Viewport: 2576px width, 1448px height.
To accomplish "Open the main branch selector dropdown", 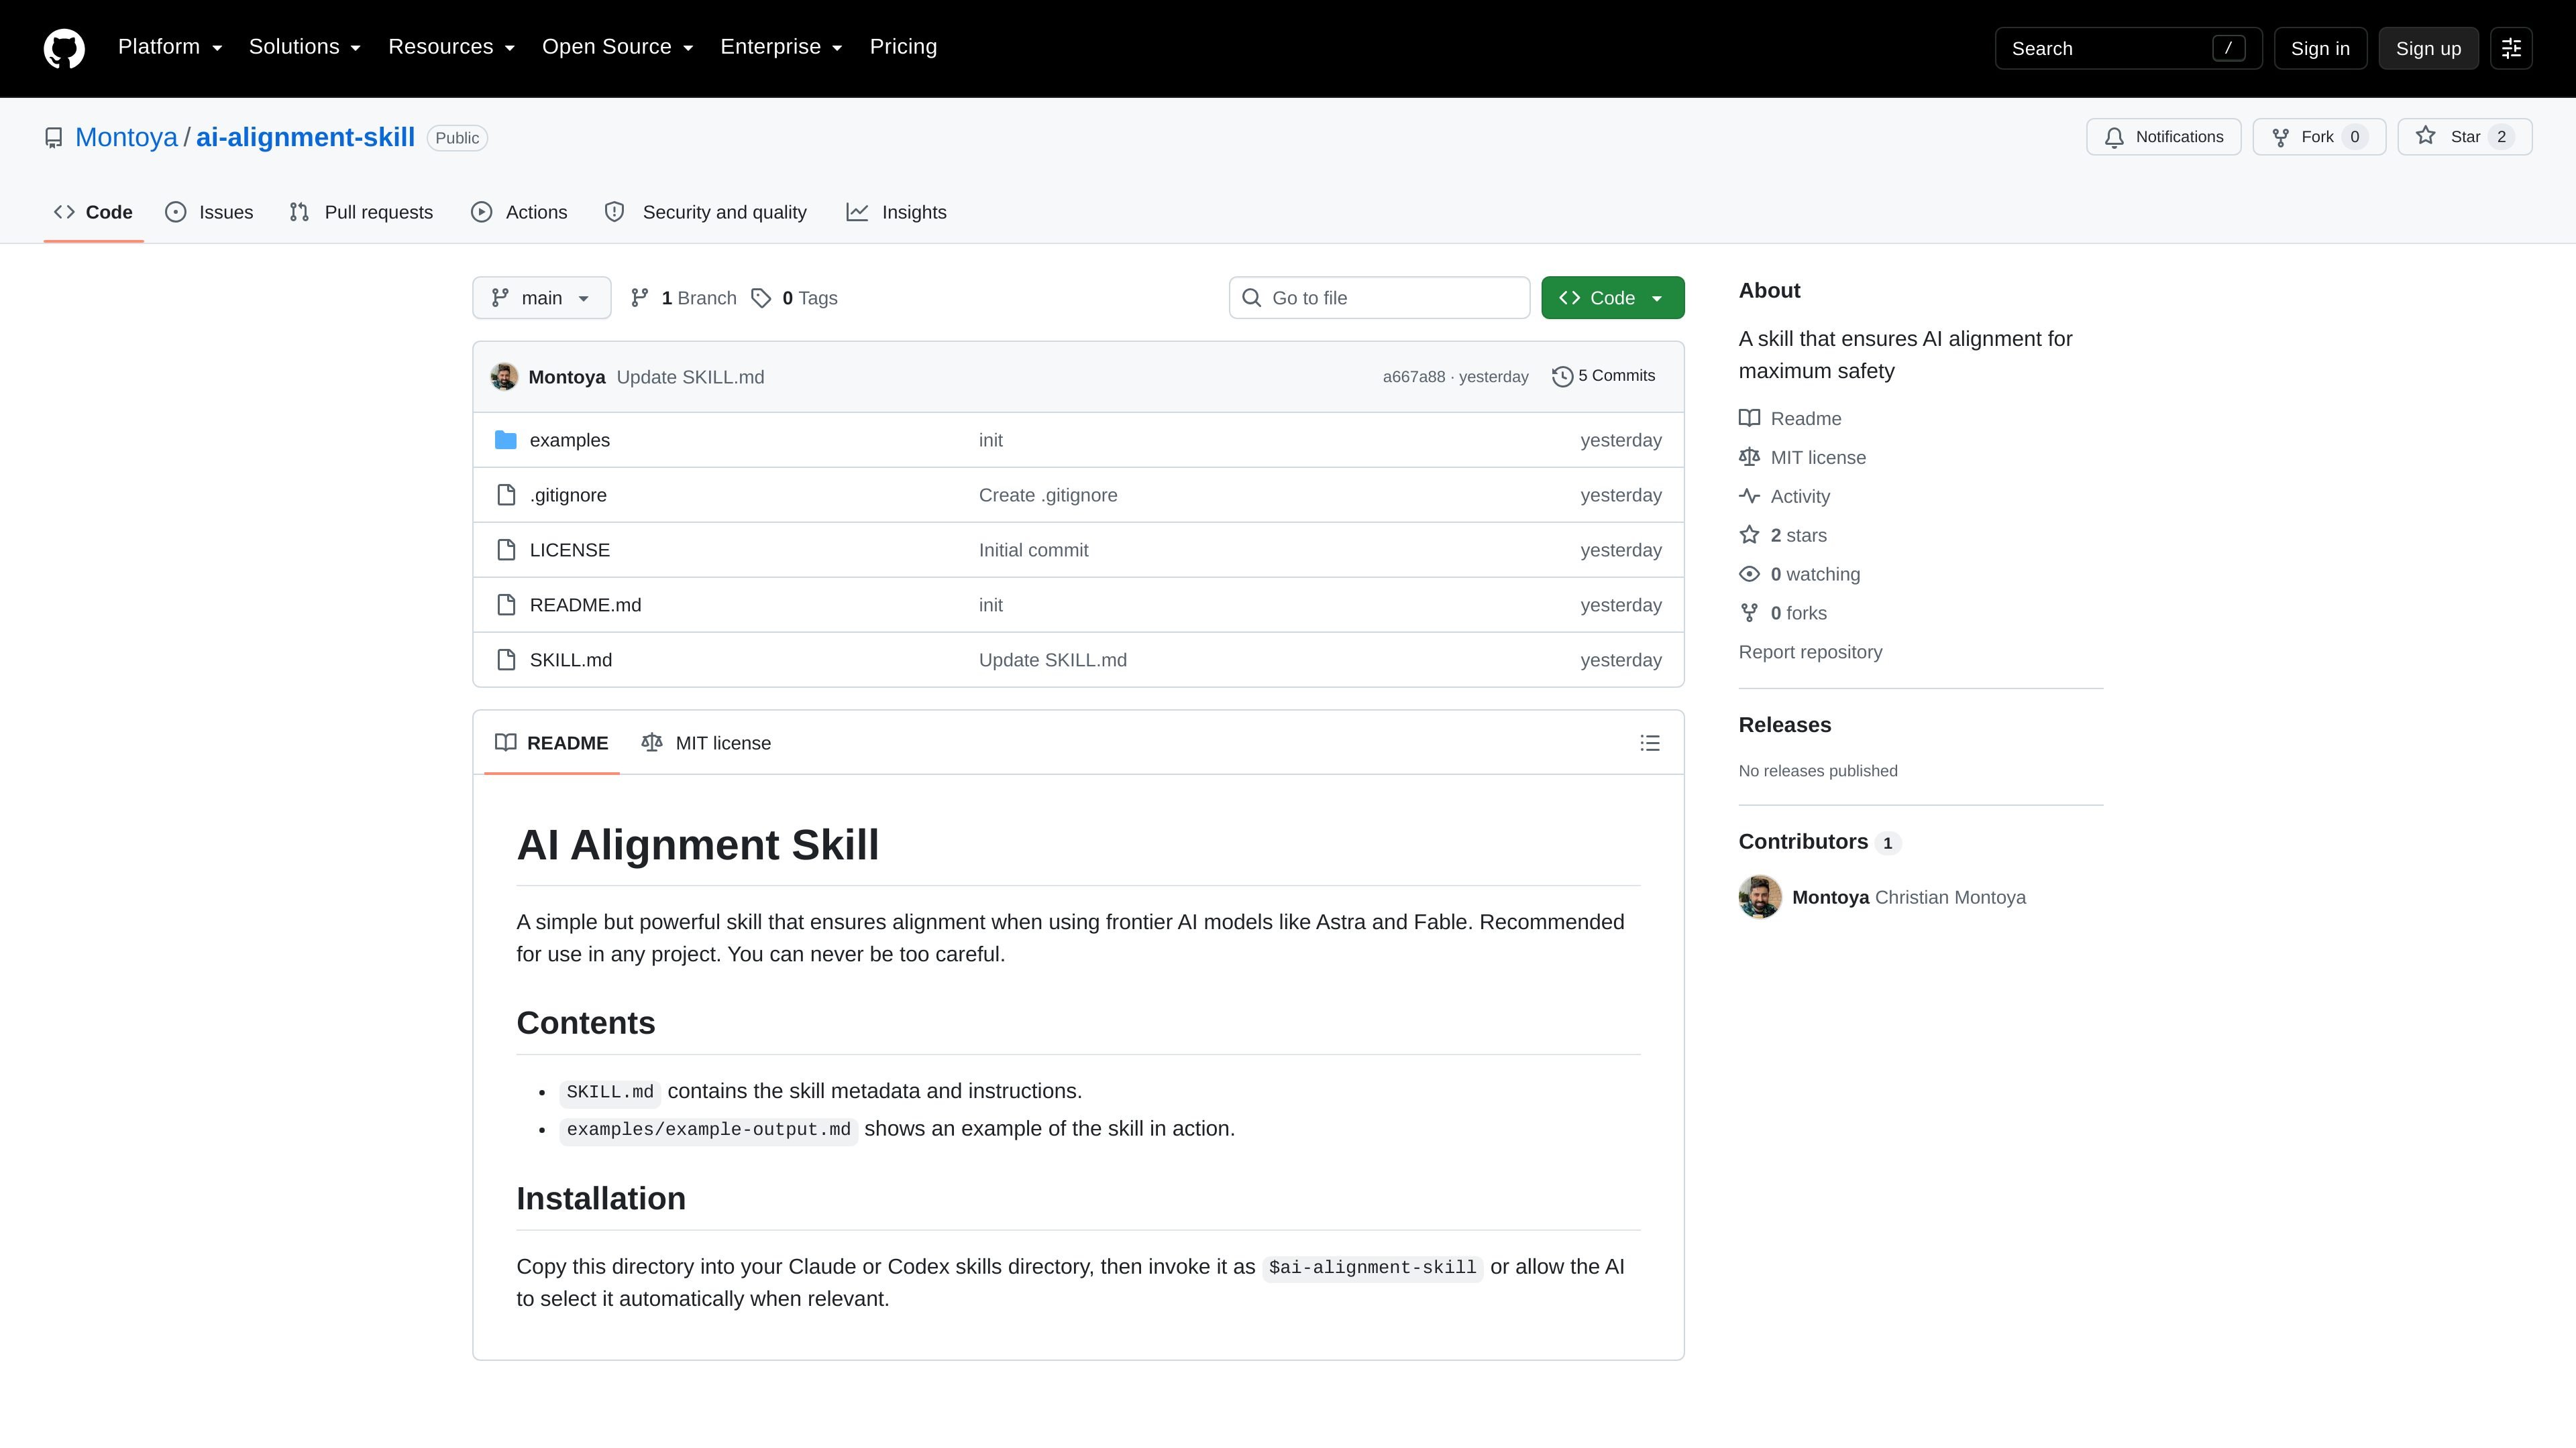I will tap(541, 298).
